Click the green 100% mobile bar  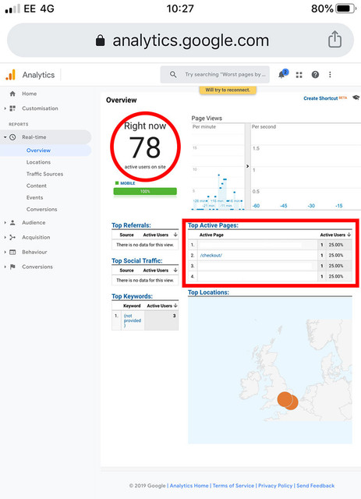[145, 191]
